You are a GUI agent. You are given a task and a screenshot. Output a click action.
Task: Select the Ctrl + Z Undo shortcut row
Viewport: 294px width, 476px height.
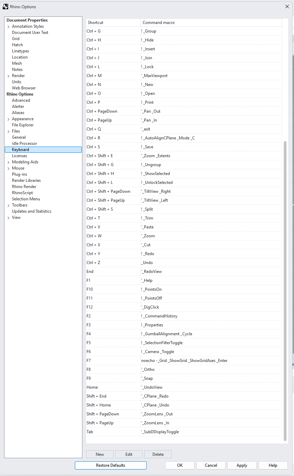coord(154,262)
